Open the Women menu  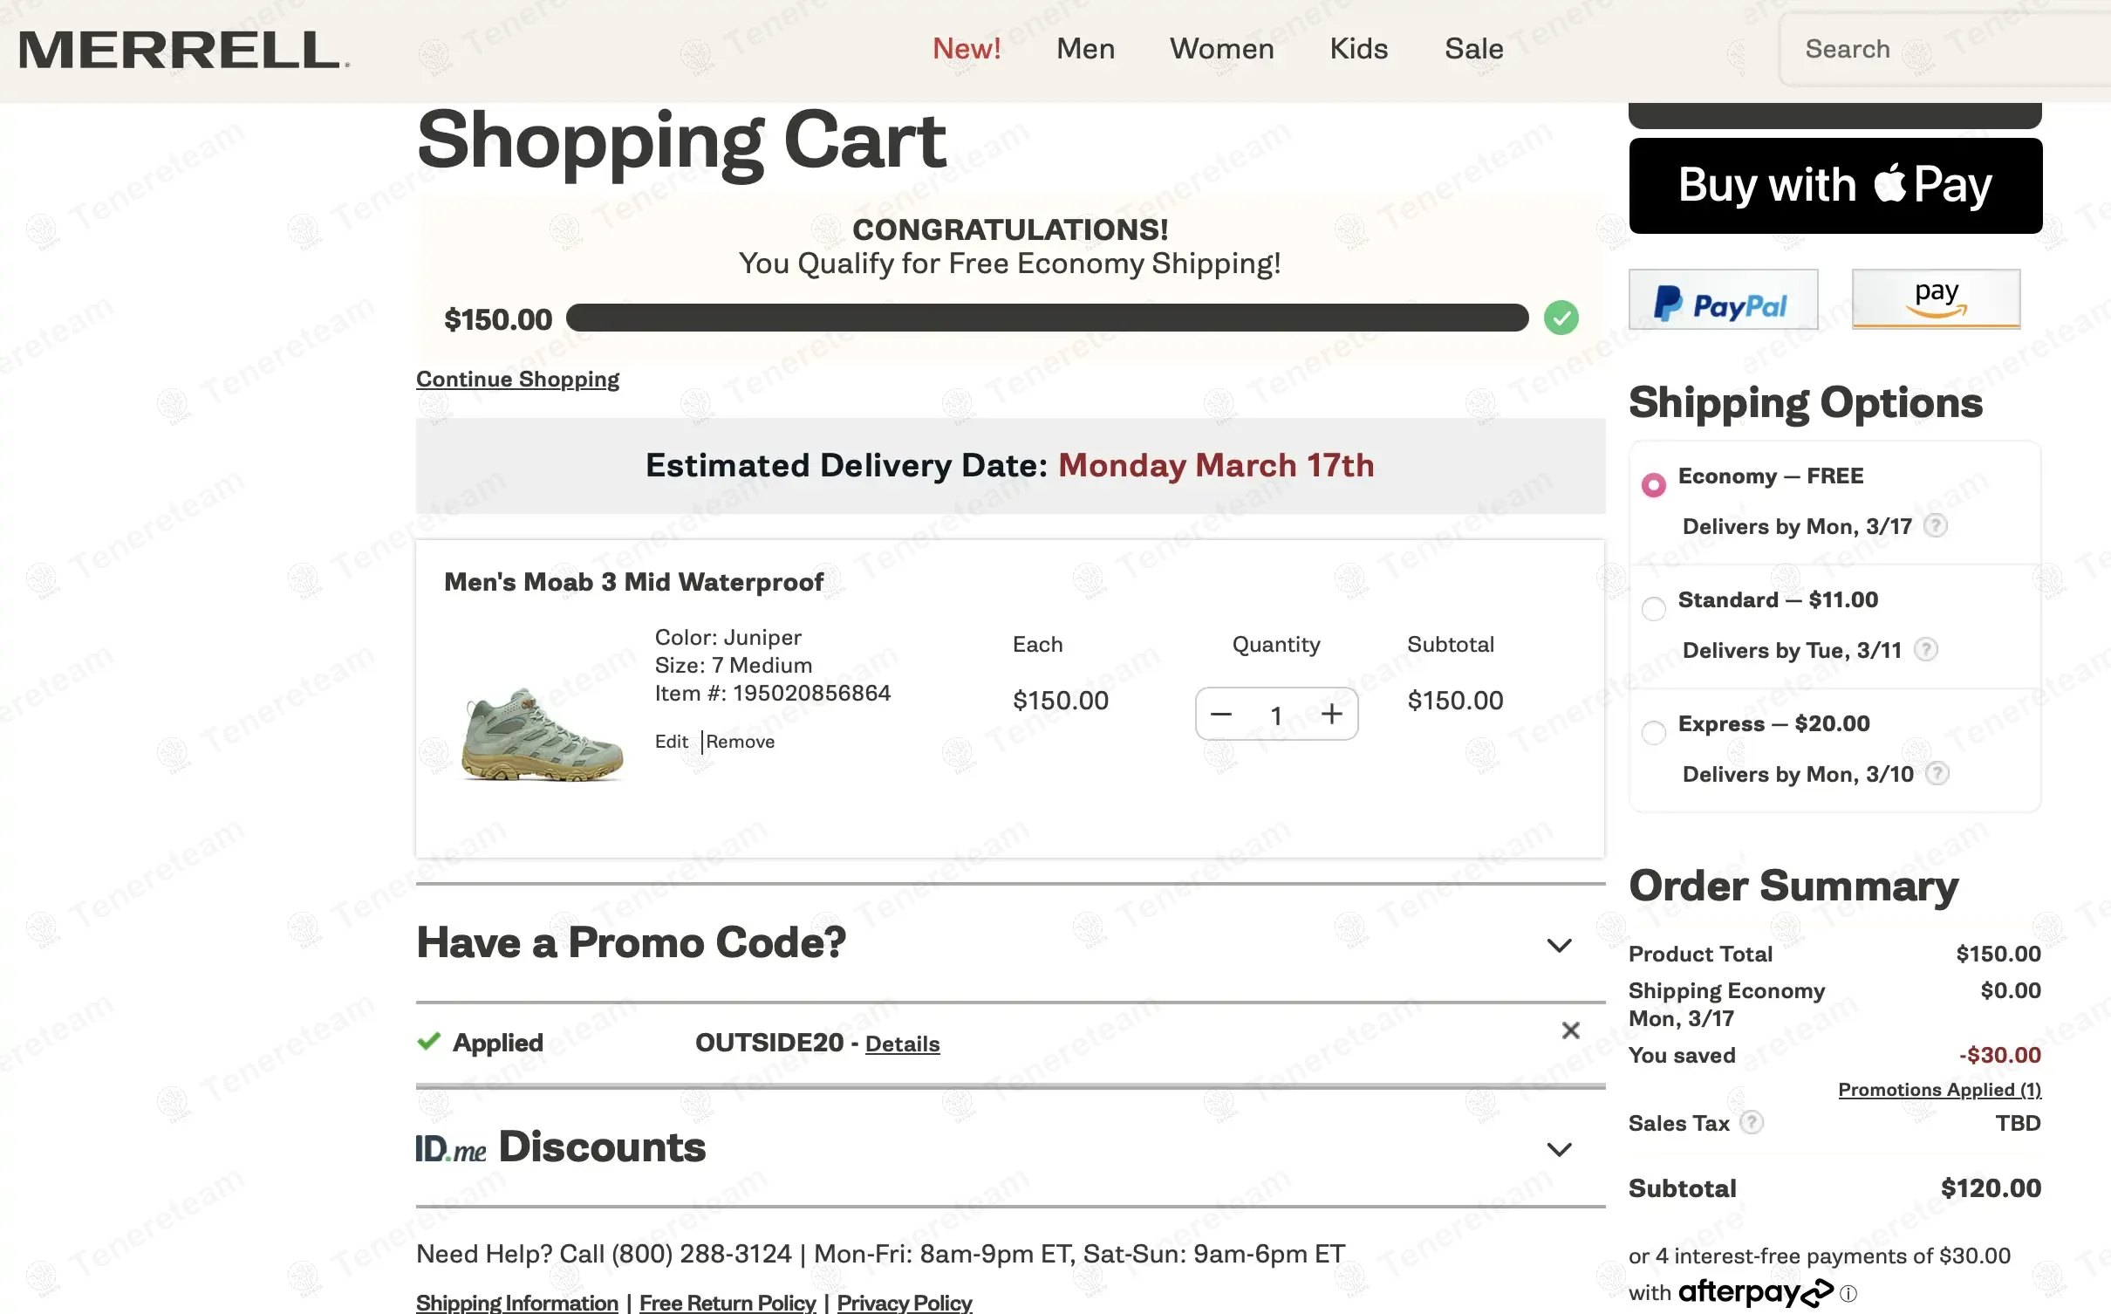(1221, 49)
